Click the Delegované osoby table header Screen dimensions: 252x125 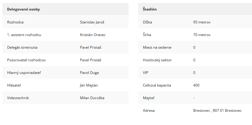tap(65, 9)
